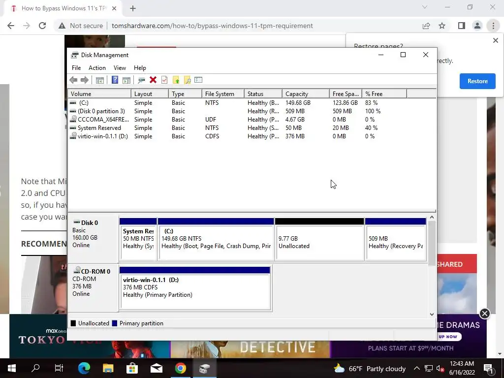Select the Disk 0 label panel
The height and width of the screenshot is (378, 504).
(93, 238)
